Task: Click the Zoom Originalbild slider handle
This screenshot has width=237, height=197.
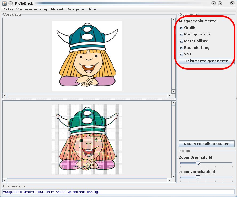Action: (198, 163)
